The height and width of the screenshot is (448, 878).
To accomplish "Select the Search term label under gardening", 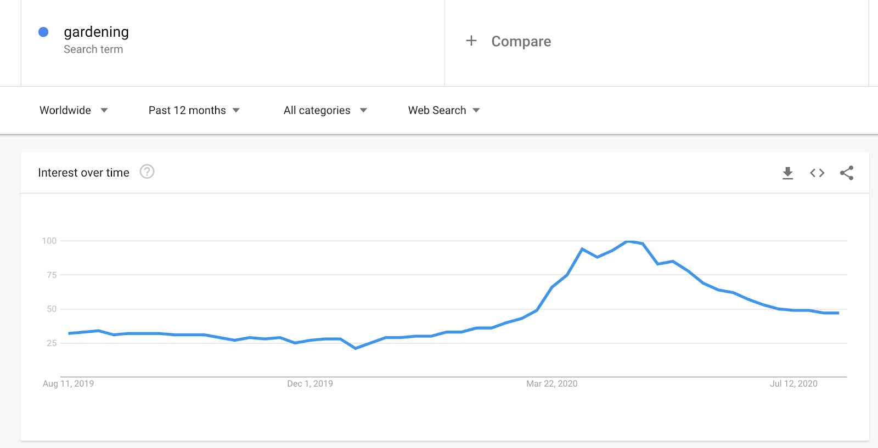I will (x=93, y=49).
